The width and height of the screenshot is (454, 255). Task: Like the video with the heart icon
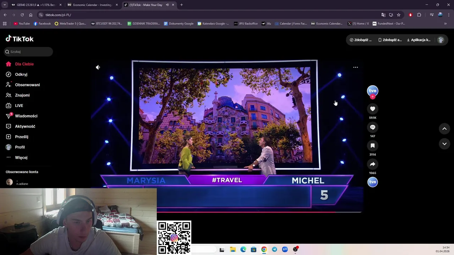coord(372,109)
